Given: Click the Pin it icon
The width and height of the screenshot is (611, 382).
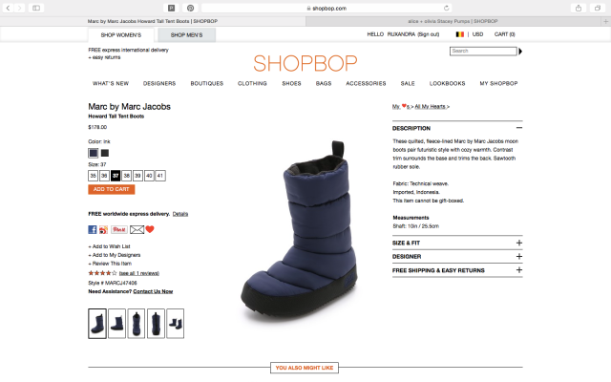Looking at the screenshot, I should [118, 229].
